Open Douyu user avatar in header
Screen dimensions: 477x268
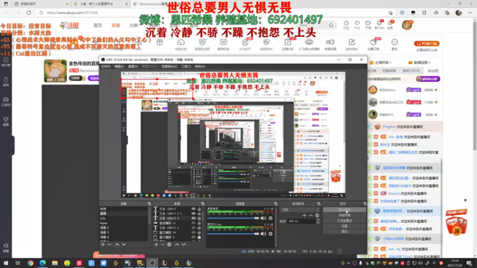[x=407, y=25]
